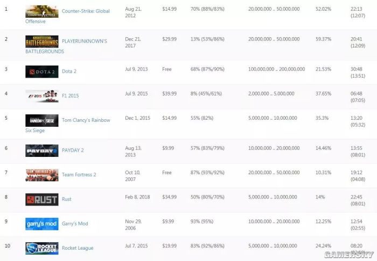Click the Rainbow Six Siege logo image
The image size is (377, 261).
point(42,120)
